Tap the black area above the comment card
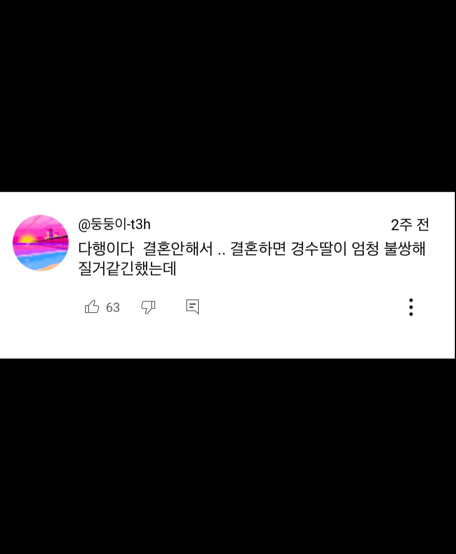 [228, 96]
